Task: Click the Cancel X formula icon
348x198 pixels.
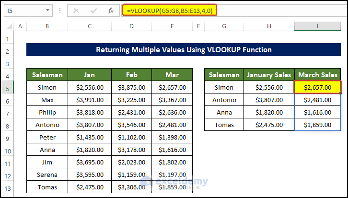Action: [77, 10]
